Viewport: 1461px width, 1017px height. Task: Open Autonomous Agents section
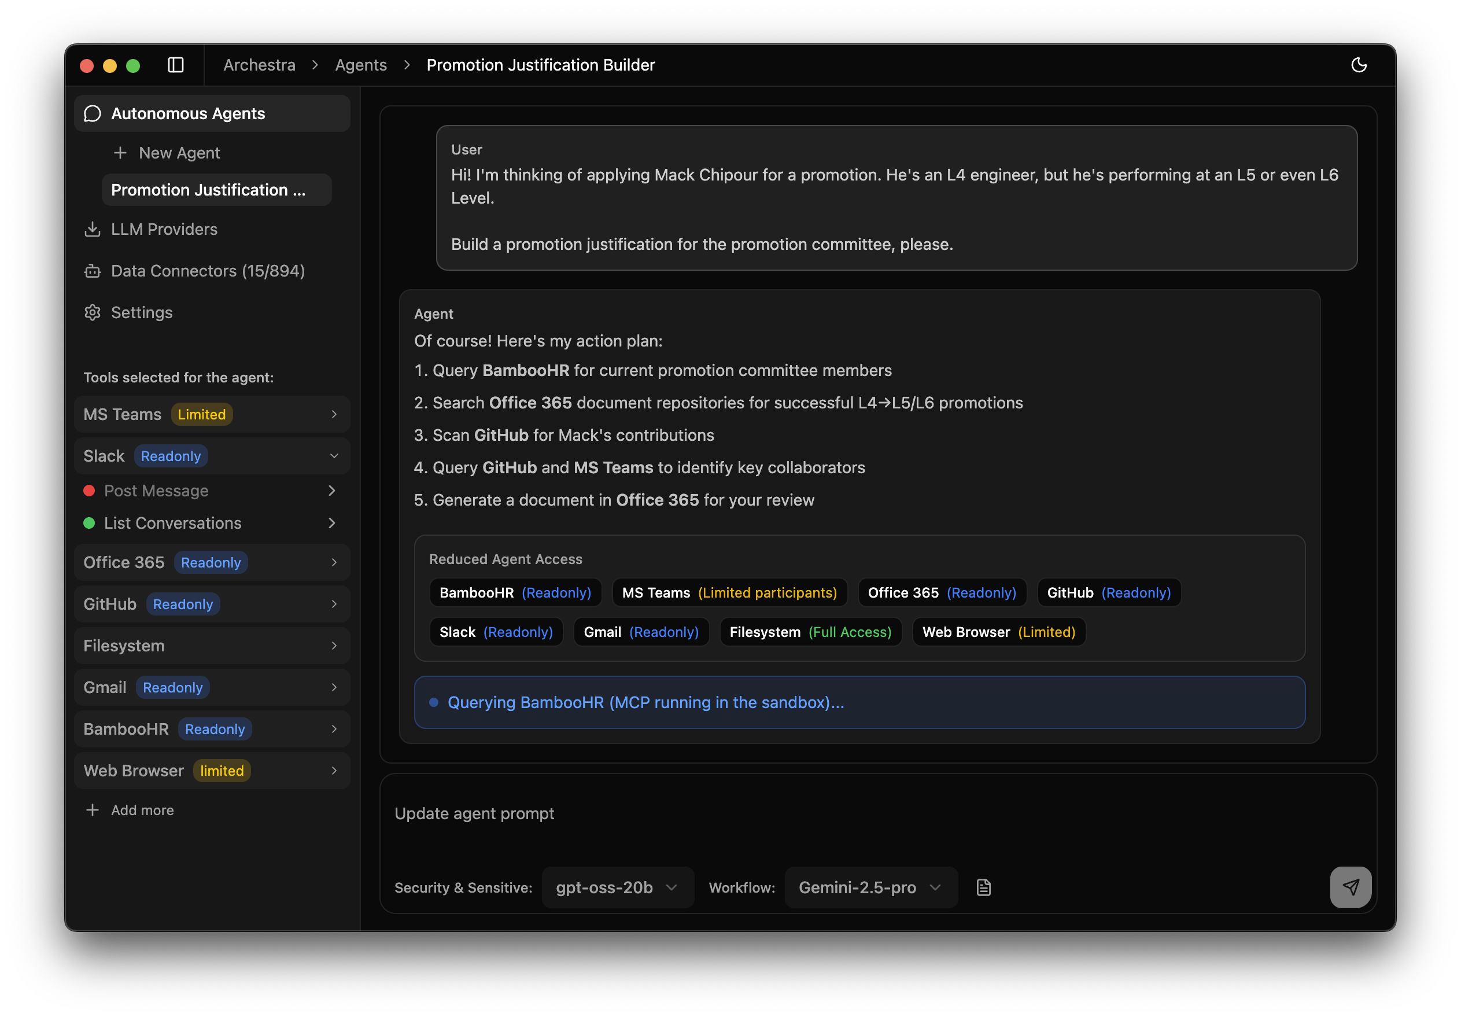point(212,113)
